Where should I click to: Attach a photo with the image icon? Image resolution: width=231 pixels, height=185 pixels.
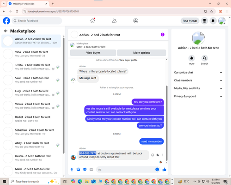pos(79,170)
